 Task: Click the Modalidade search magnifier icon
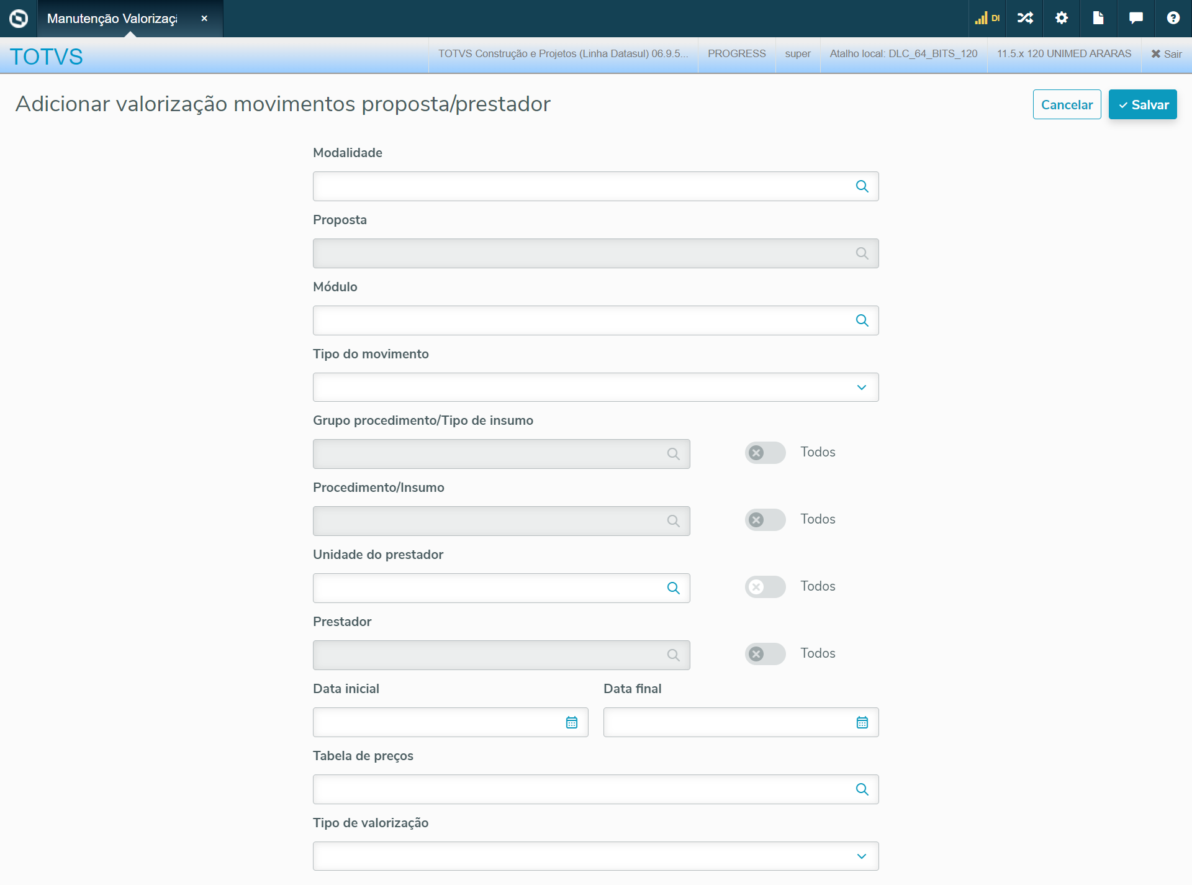(x=862, y=186)
